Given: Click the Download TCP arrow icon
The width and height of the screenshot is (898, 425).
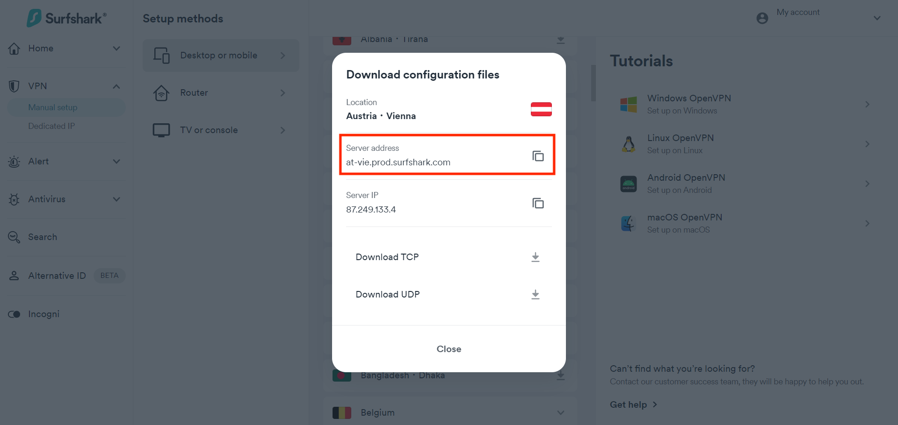Looking at the screenshot, I should click(536, 257).
